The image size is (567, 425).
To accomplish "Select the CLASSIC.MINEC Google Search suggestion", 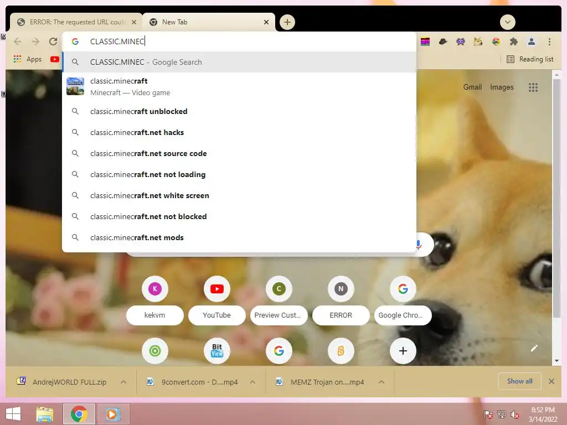I will [239, 62].
